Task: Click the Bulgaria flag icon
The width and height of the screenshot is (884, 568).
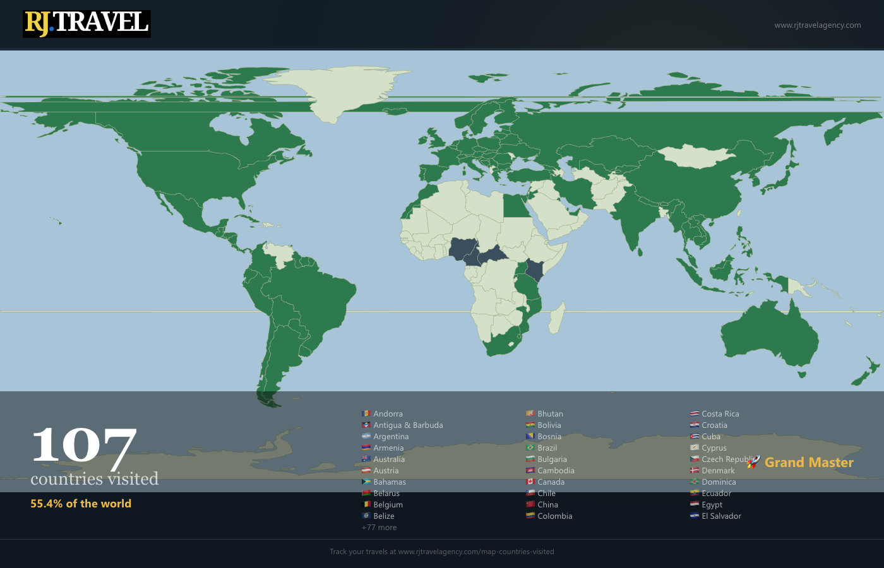Action: 530,459
